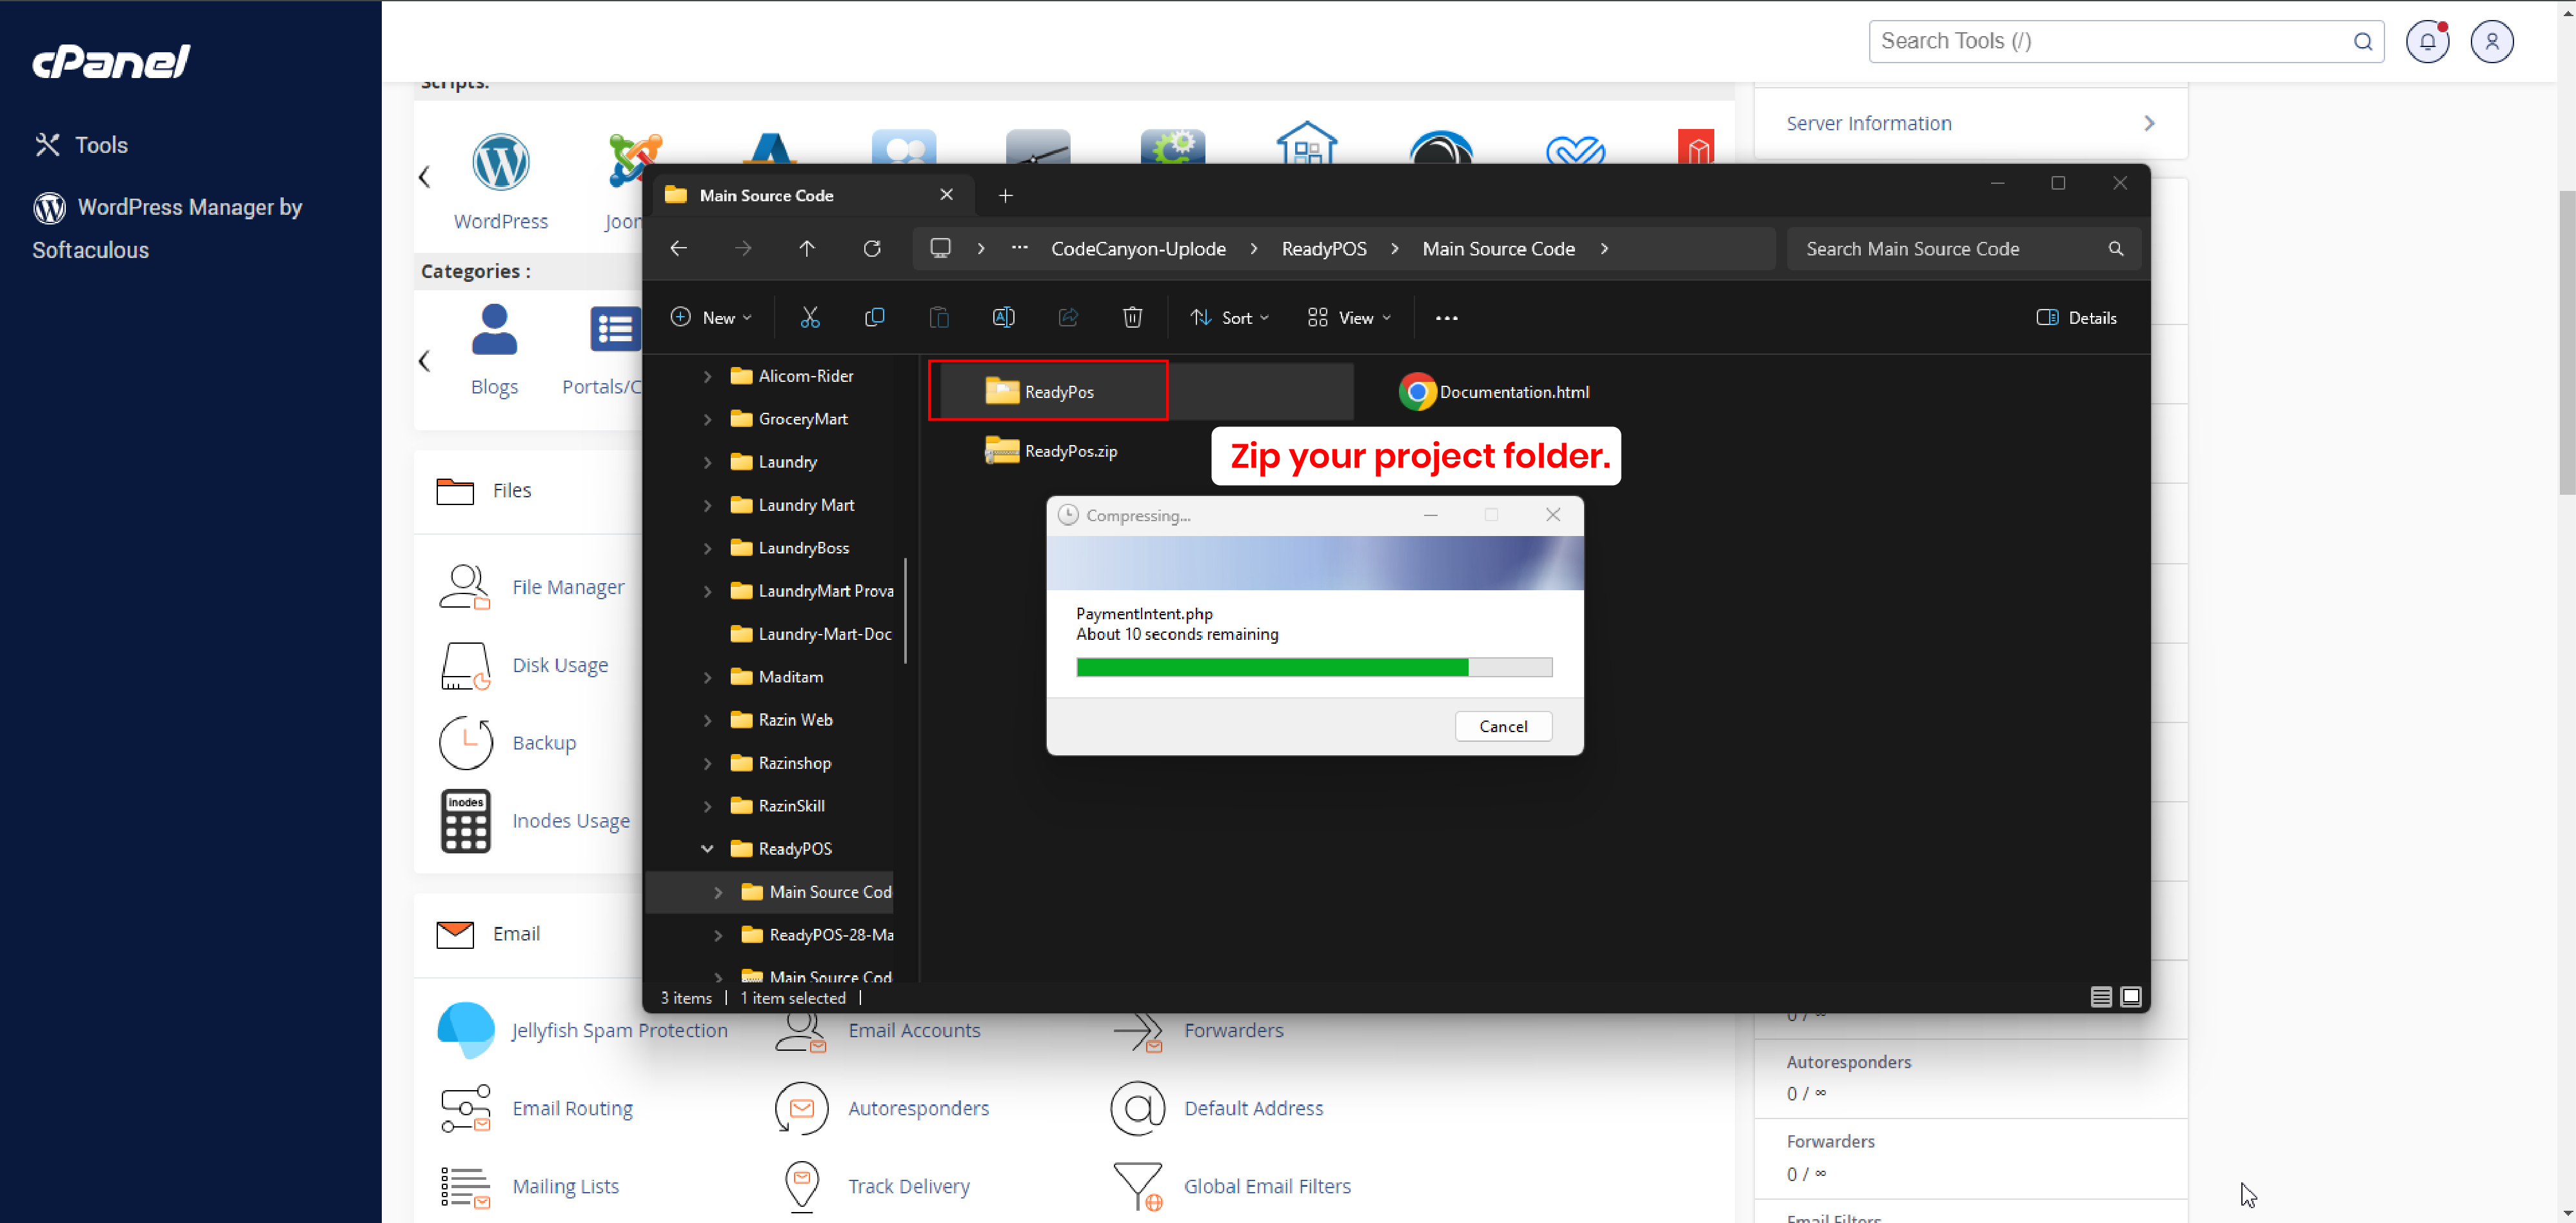Open Tools in cPanel sidebar

(81, 145)
